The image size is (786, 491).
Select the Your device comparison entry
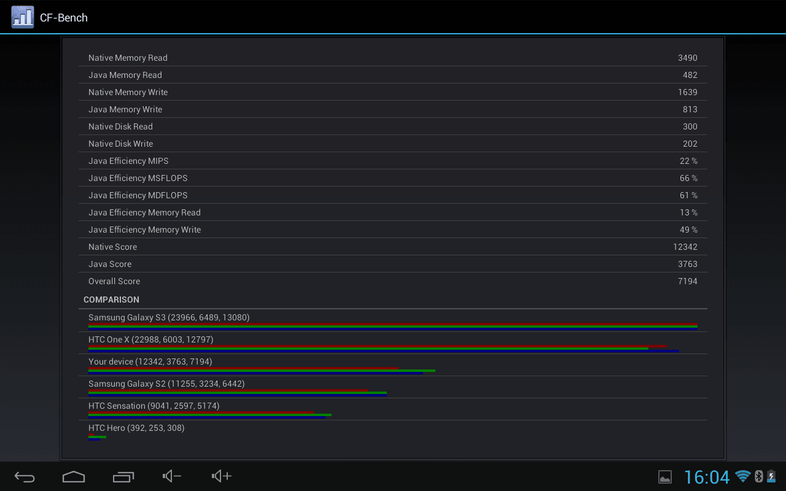point(393,365)
